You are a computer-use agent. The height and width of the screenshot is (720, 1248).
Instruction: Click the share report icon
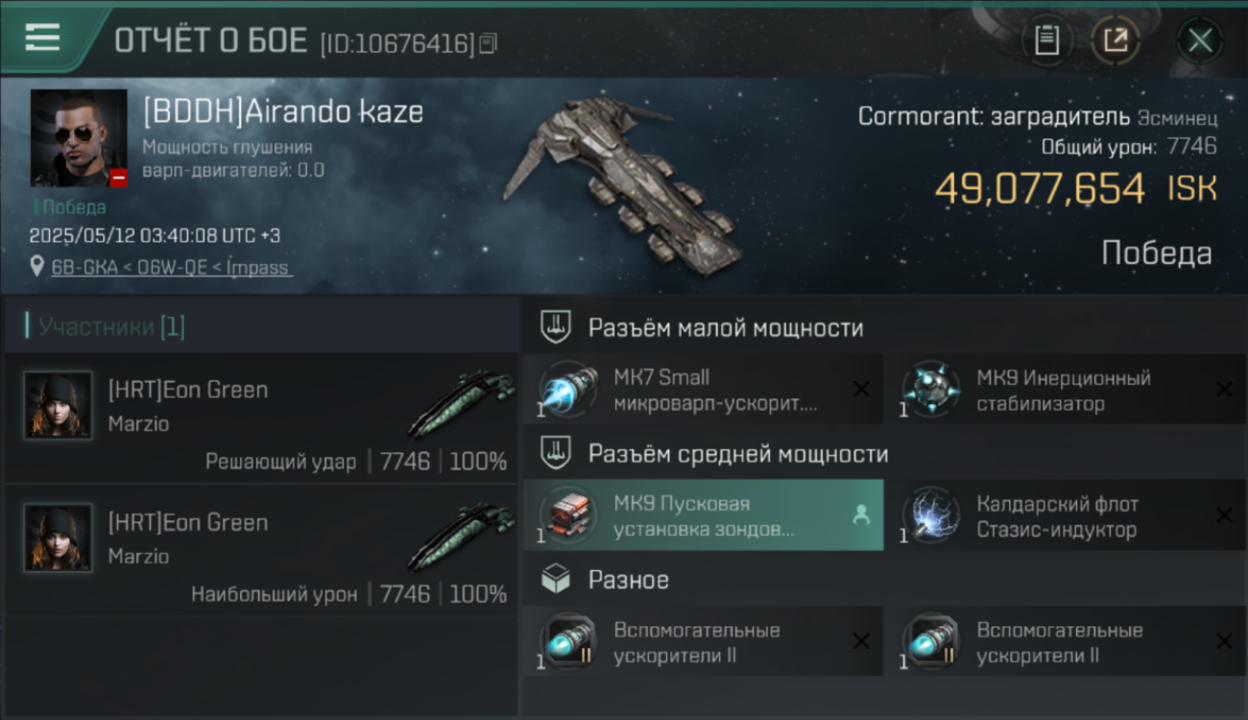pos(1116,40)
